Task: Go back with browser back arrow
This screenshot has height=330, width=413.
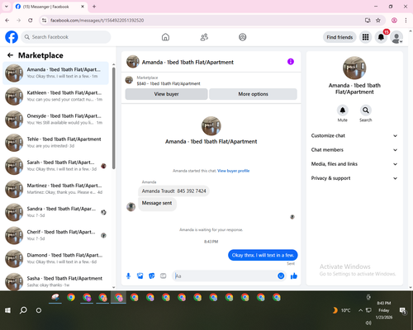Action: (x=7, y=20)
